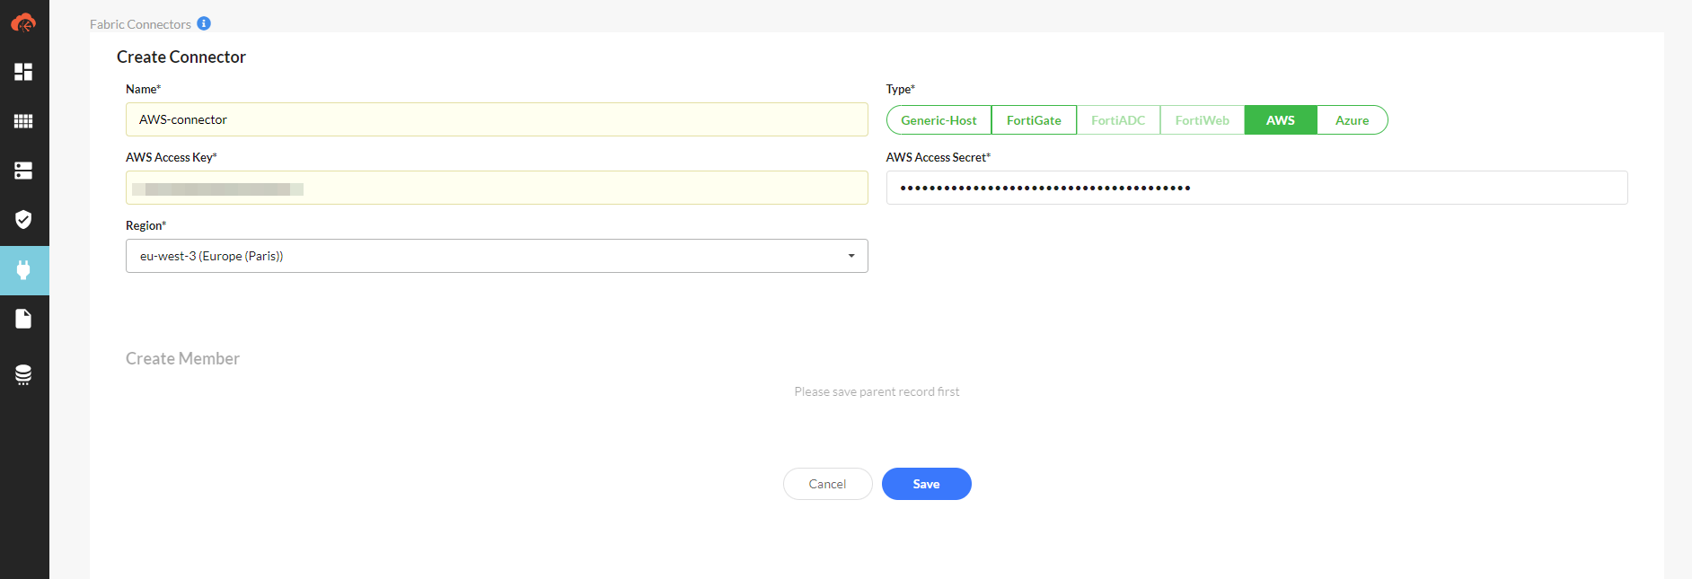This screenshot has height=579, width=1692.
Task: Click the Cancel button
Action: pyautogui.click(x=827, y=484)
